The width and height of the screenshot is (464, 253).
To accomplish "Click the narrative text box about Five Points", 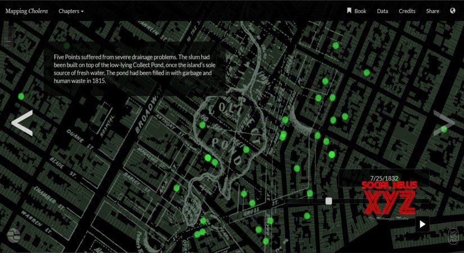I will (134, 69).
